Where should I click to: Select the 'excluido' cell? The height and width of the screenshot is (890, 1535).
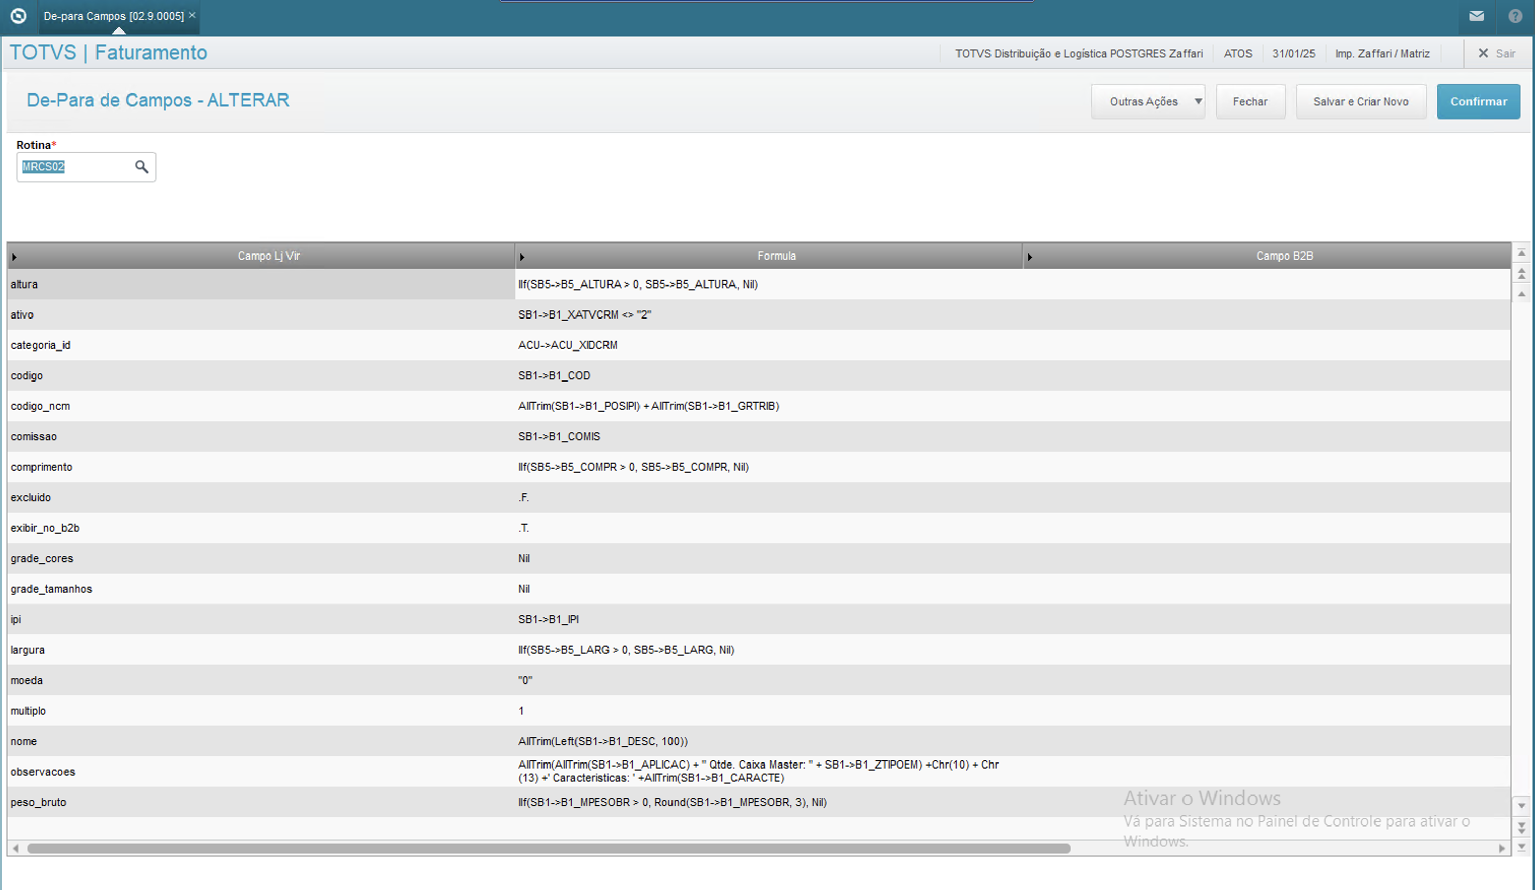(261, 497)
